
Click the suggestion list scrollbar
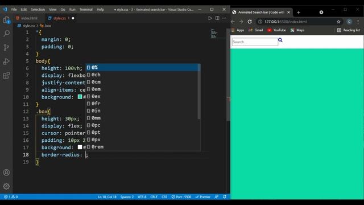click(199, 92)
